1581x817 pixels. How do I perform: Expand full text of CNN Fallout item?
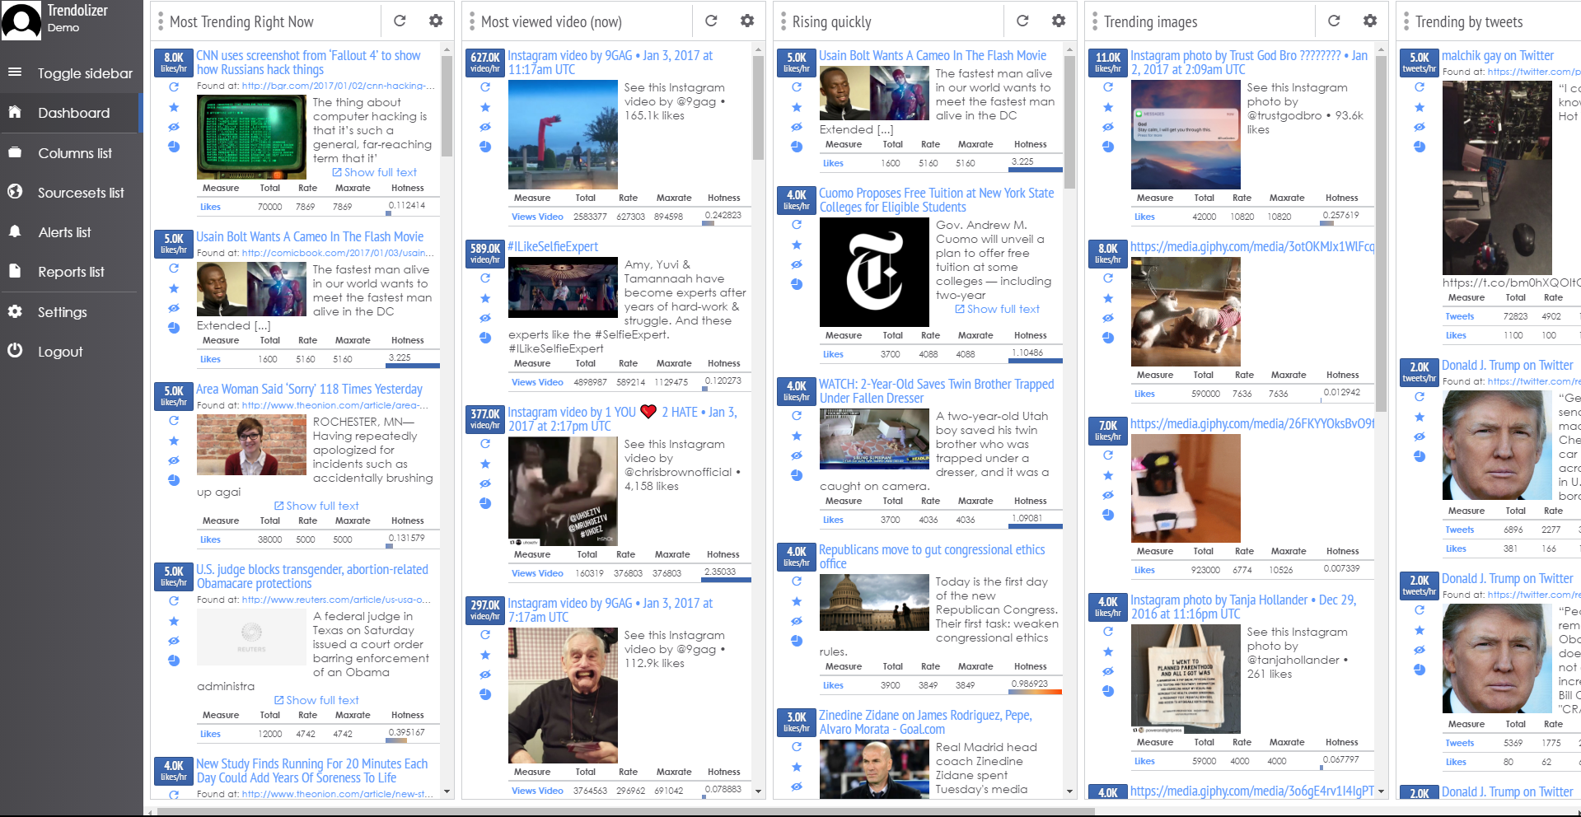point(375,172)
